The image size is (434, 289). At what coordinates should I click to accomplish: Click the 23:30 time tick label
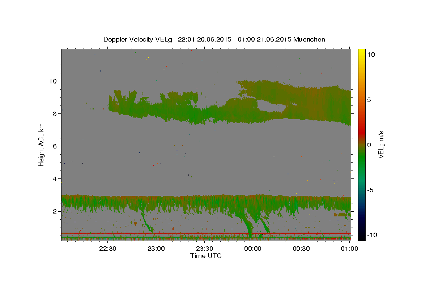click(x=204, y=249)
